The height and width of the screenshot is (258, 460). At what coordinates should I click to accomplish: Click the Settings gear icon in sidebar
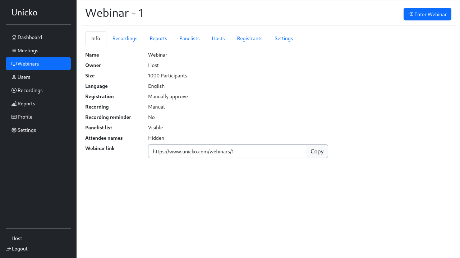[x=14, y=130]
